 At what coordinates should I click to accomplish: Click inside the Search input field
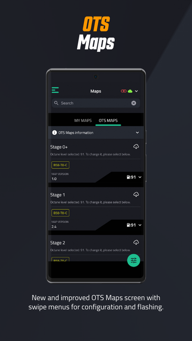click(96, 103)
